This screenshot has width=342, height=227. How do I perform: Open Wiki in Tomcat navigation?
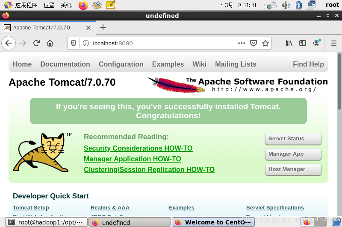199,64
